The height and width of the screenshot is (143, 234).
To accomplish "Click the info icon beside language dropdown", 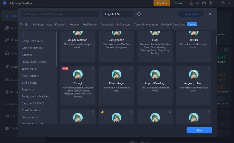I will (139, 14).
